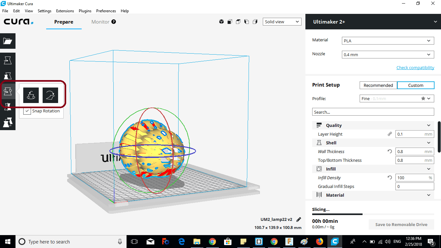Open File Explorer from the taskbar

197,242
